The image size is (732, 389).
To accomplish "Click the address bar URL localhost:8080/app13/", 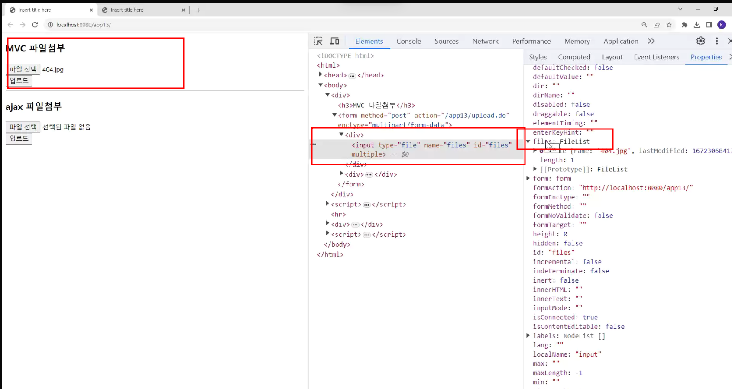I will (84, 25).
